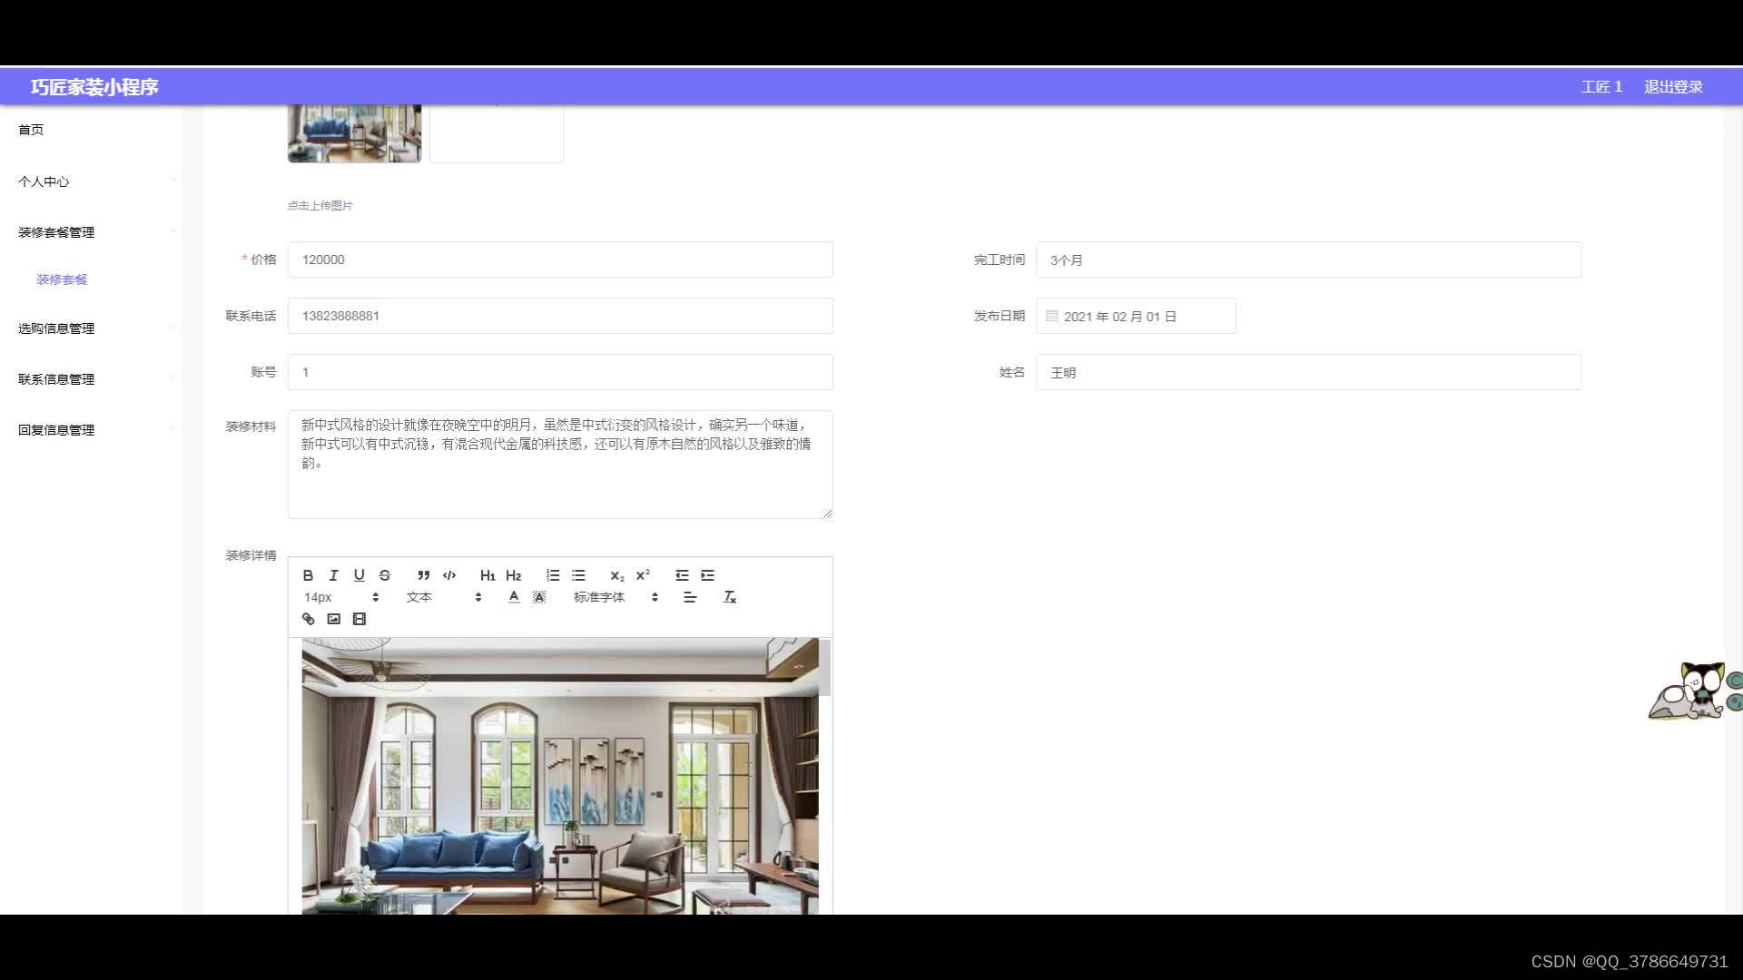Click the subscript icon
The width and height of the screenshot is (1743, 980).
pos(616,575)
